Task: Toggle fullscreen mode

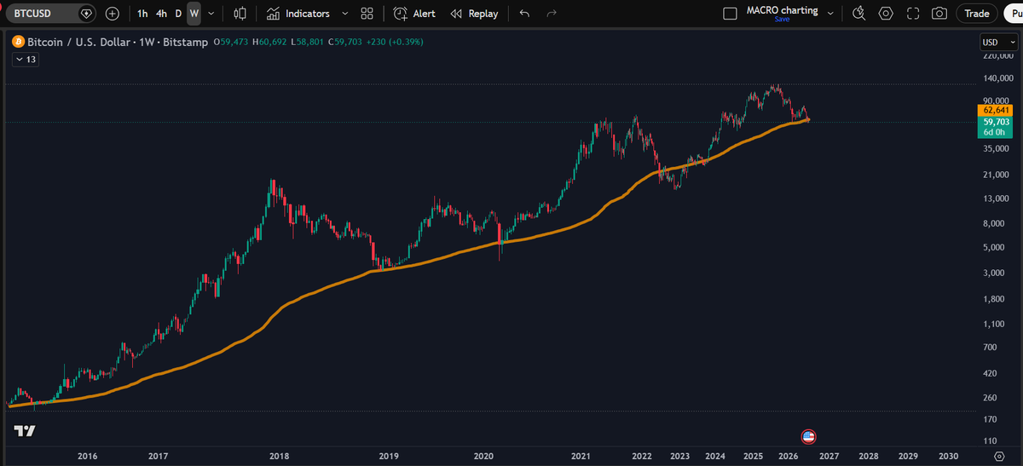Action: point(913,14)
